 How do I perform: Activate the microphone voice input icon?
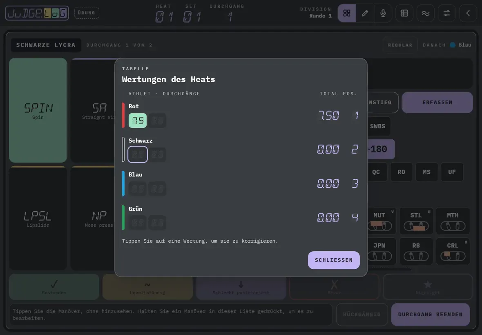(383, 13)
